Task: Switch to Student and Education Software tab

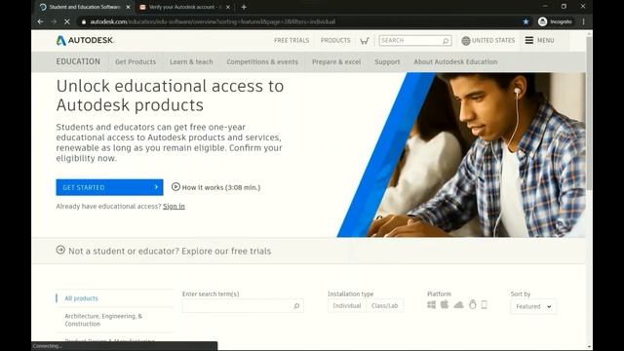Action: pyautogui.click(x=85, y=7)
